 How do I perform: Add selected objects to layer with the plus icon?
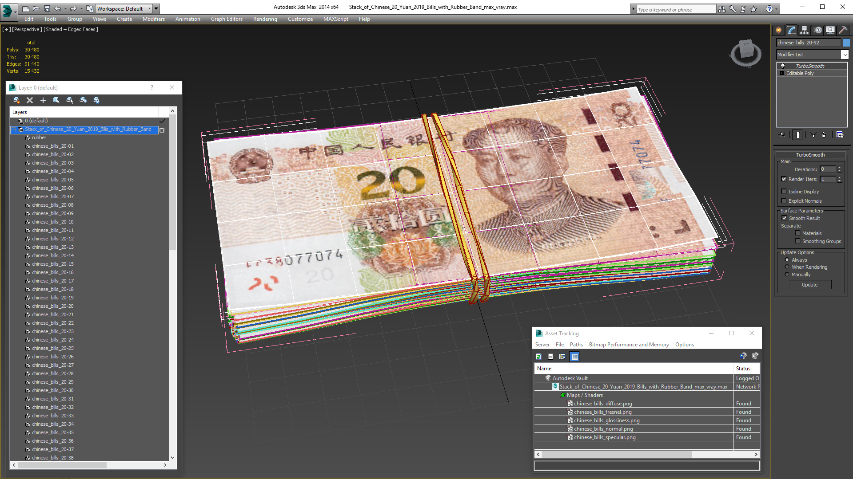pyautogui.click(x=43, y=100)
